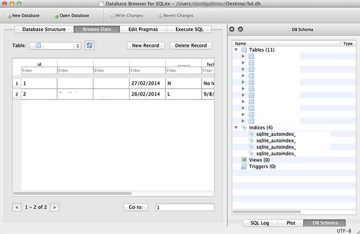This screenshot has height=234, width=360.
Task: Click Revert Changes in the toolbar
Action: pos(175,15)
